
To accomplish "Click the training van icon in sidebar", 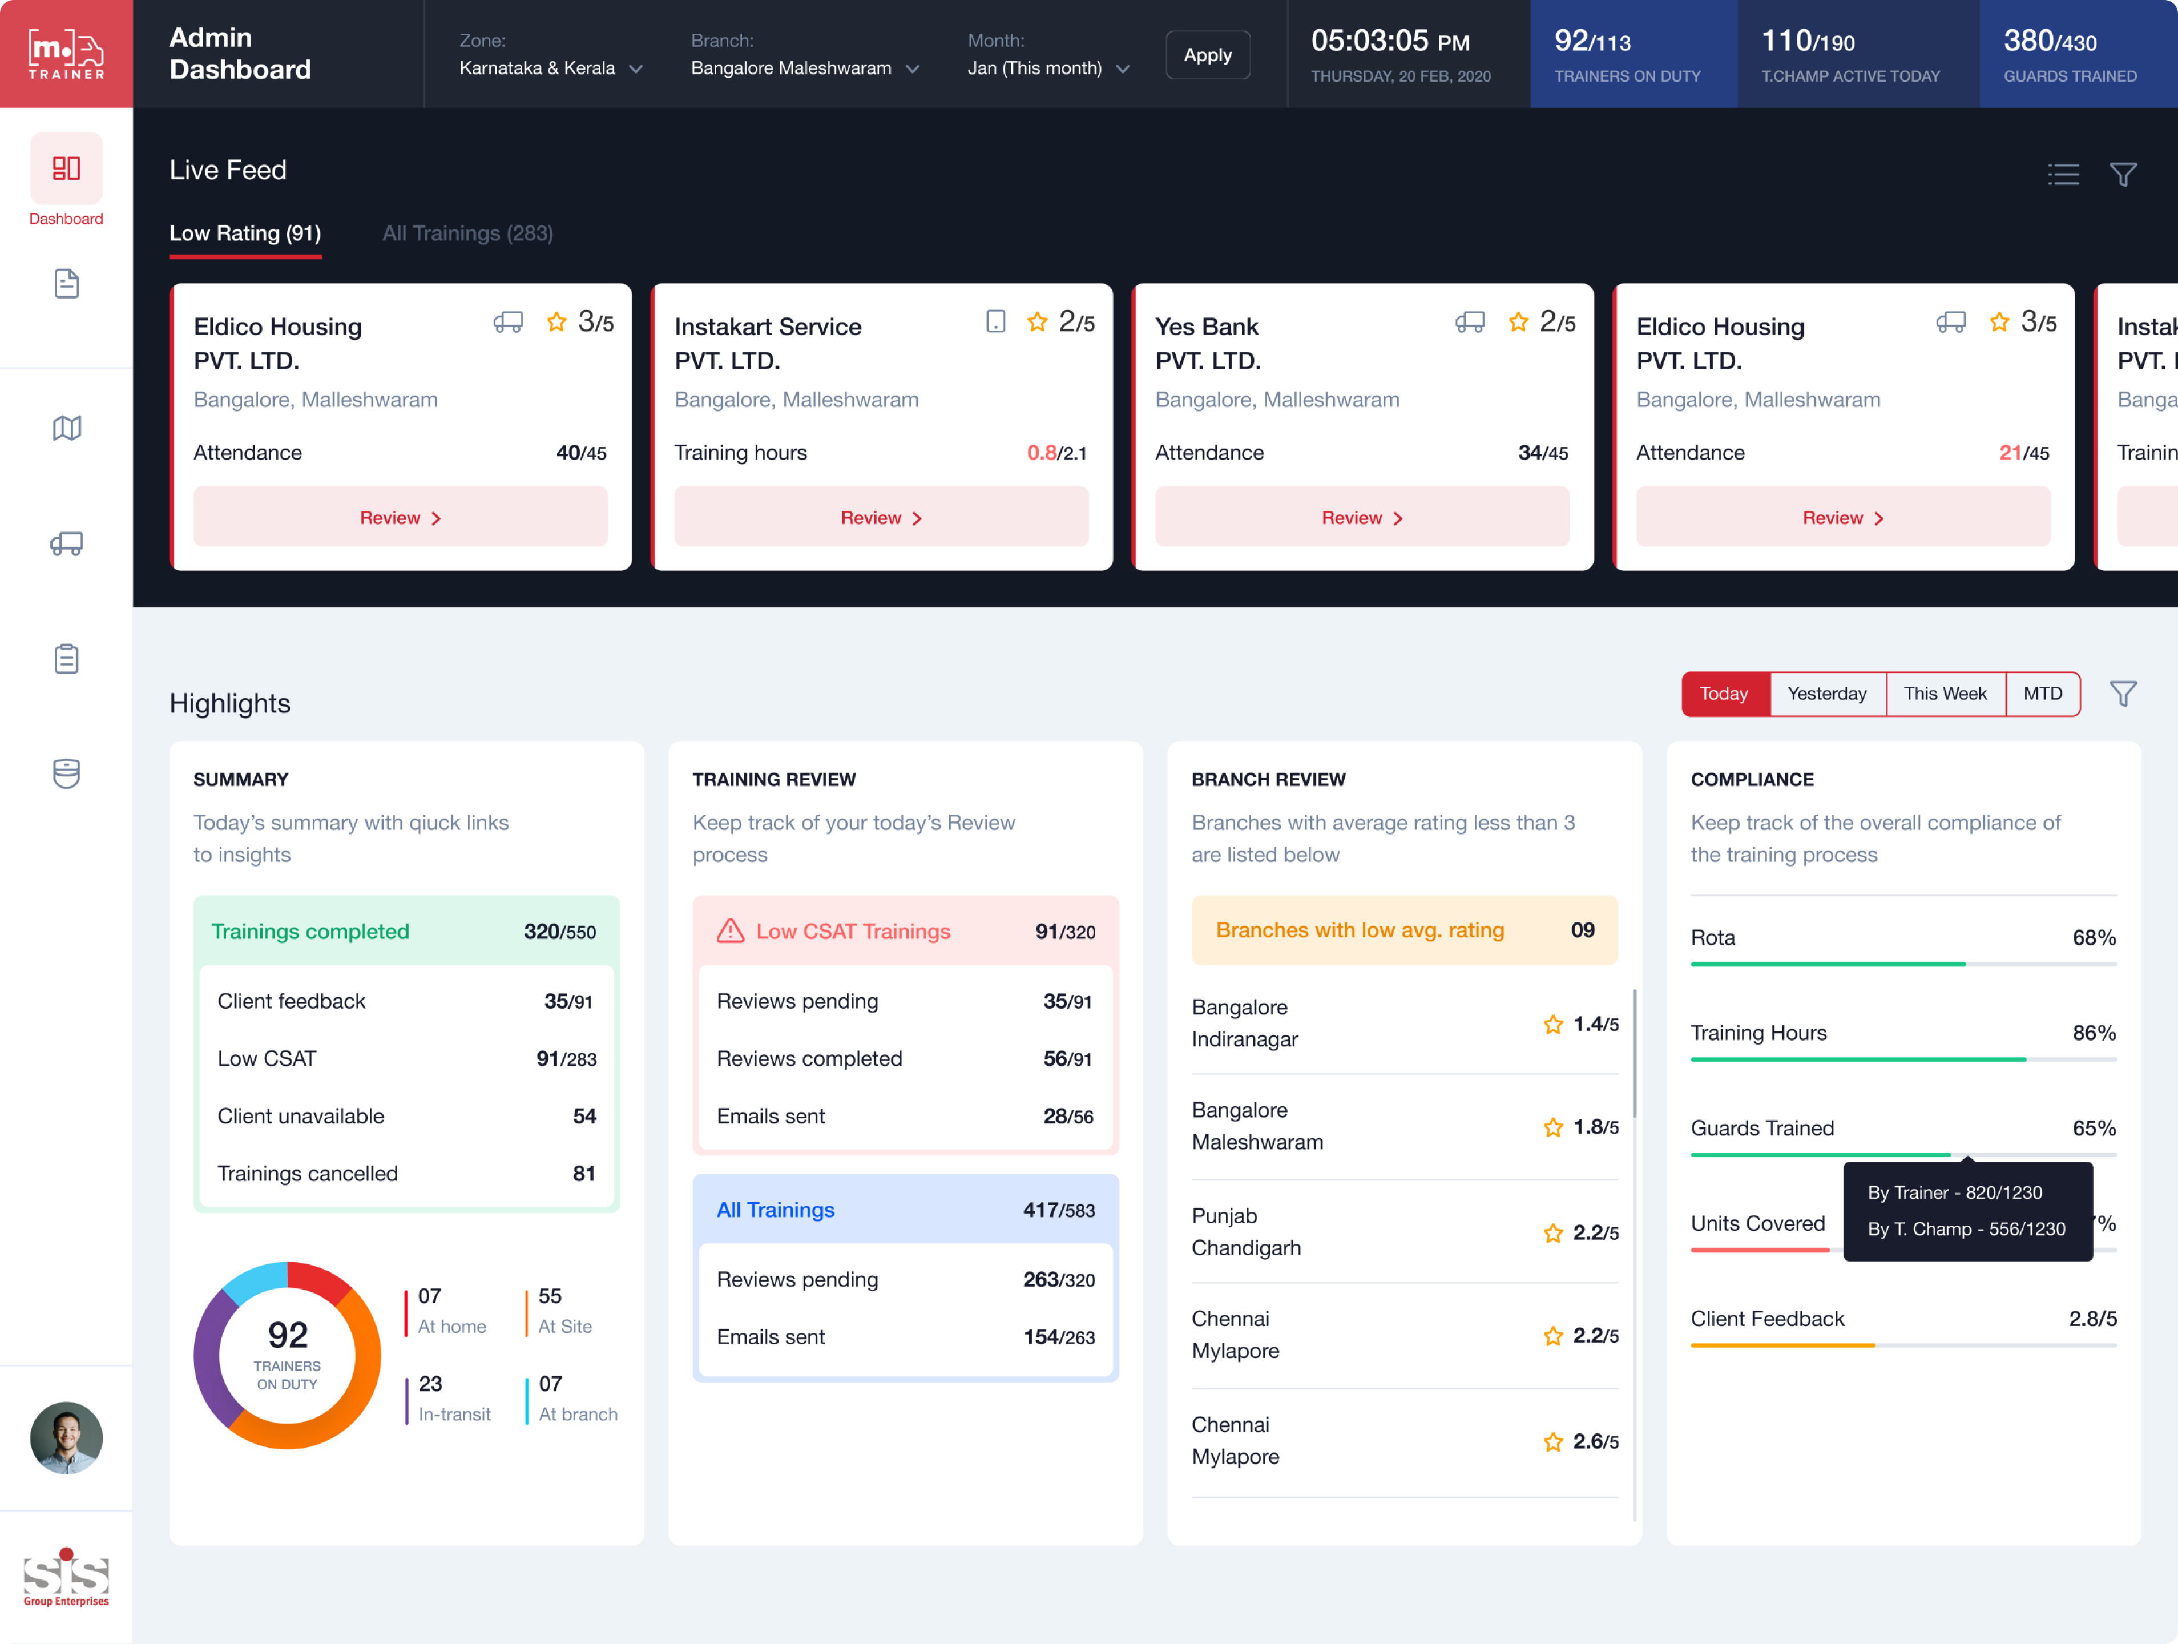I will point(66,544).
